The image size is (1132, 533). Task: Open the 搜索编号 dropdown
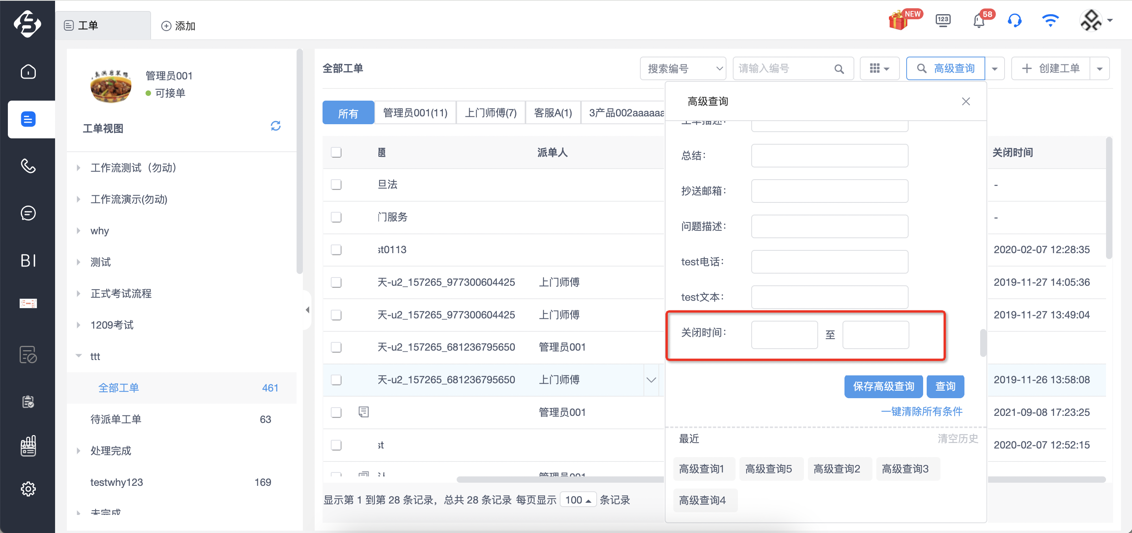683,68
